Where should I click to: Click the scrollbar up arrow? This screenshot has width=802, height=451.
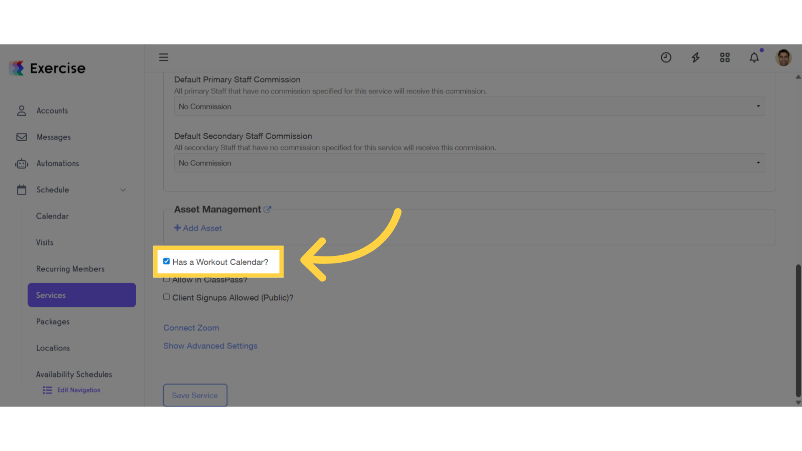tap(798, 77)
